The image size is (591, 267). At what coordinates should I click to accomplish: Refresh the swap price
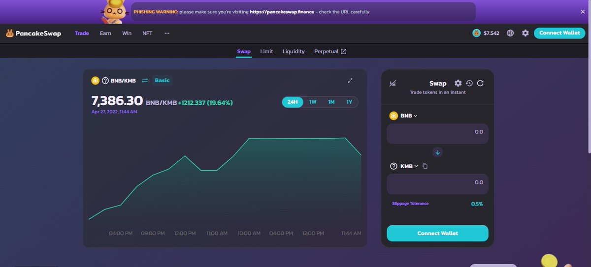[480, 83]
